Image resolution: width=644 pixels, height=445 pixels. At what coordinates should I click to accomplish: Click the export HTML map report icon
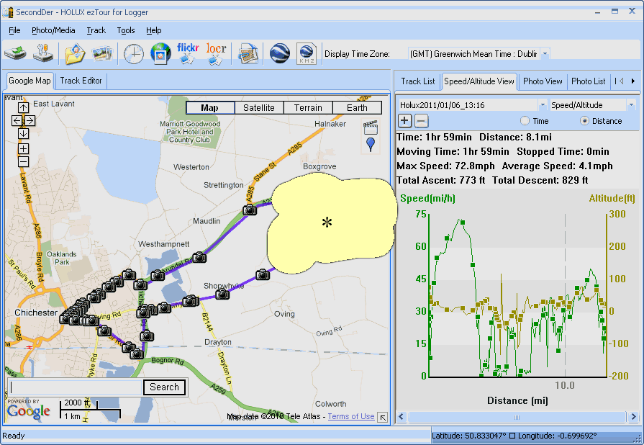(248, 53)
